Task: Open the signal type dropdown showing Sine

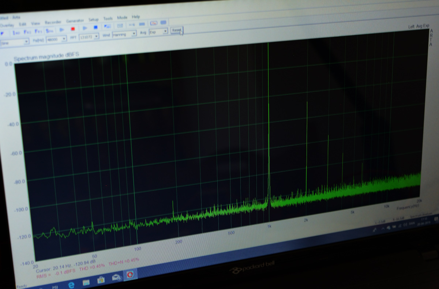Action: (x=15, y=42)
